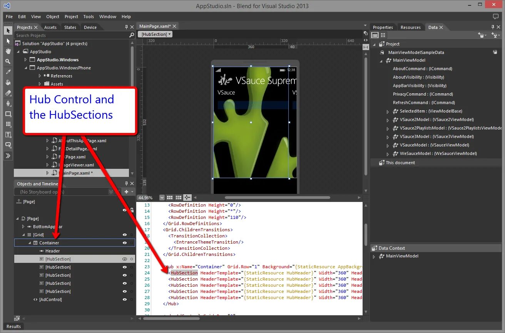
Task: Select the Gradient tool below Paint Bucket
Action: (x=8, y=93)
